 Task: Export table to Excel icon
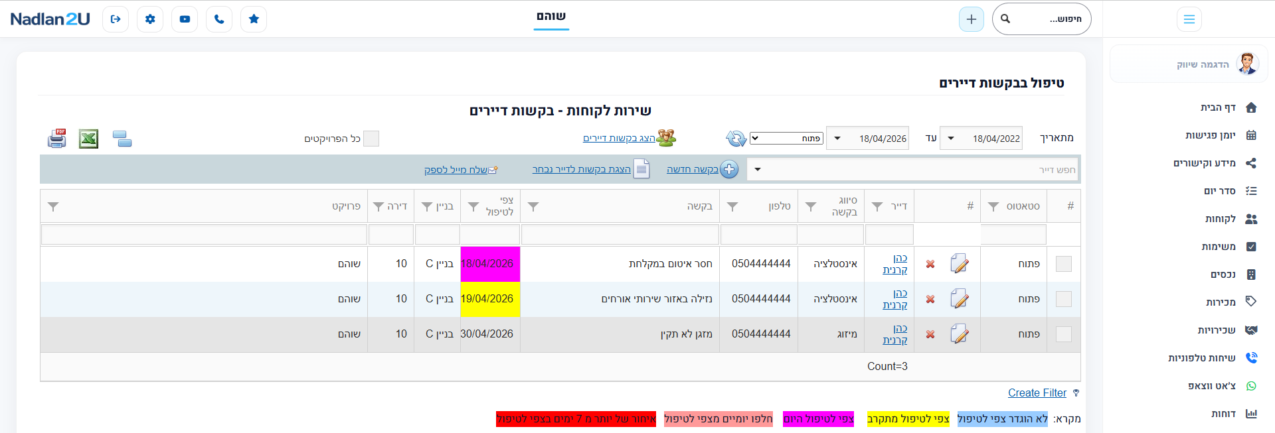(88, 139)
